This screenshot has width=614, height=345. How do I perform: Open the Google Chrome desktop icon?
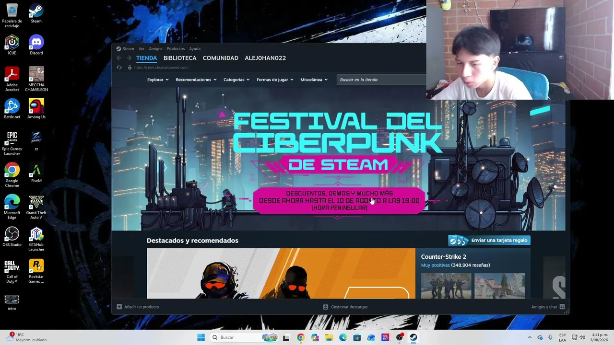click(x=12, y=175)
